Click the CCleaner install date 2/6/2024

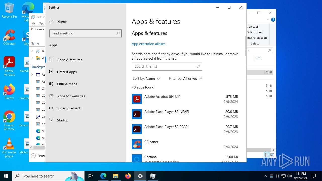point(231,147)
